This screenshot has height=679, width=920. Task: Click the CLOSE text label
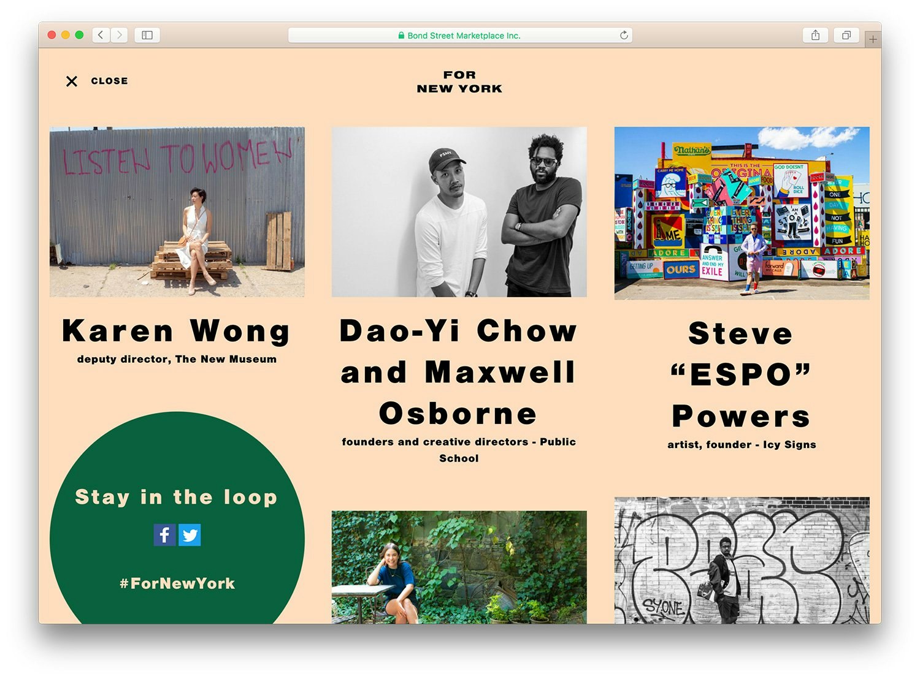109,81
